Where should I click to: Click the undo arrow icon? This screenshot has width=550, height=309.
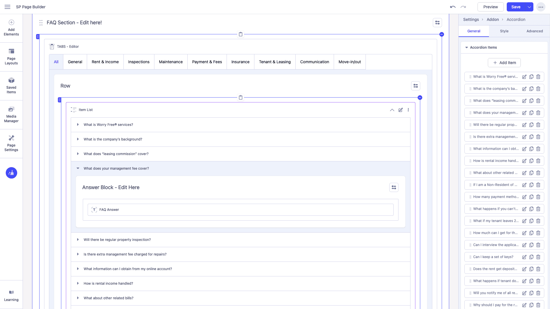453,7
